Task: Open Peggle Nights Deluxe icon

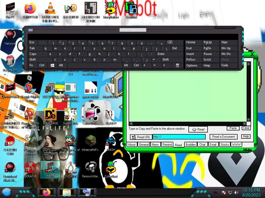Action: point(30,92)
